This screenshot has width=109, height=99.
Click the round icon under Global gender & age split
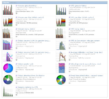point(70,71)
